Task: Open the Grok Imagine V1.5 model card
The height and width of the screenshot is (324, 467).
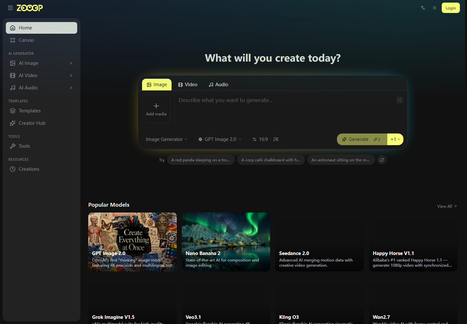Action: tap(133, 300)
